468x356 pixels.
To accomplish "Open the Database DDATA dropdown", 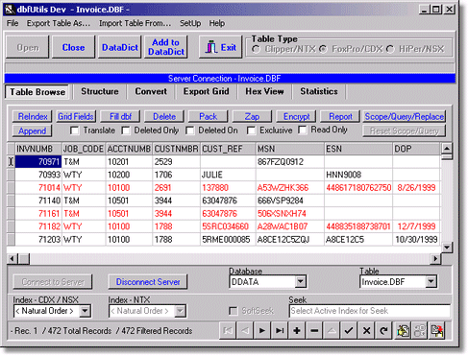I will pyautogui.click(x=300, y=282).
